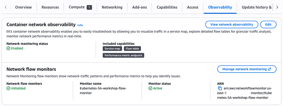Click the Initialized status text
This screenshot has width=283, height=106.
[18, 88]
